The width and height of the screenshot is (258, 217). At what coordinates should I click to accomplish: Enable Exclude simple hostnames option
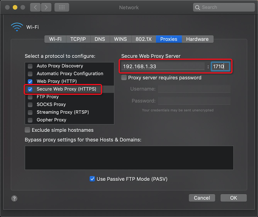point(27,130)
